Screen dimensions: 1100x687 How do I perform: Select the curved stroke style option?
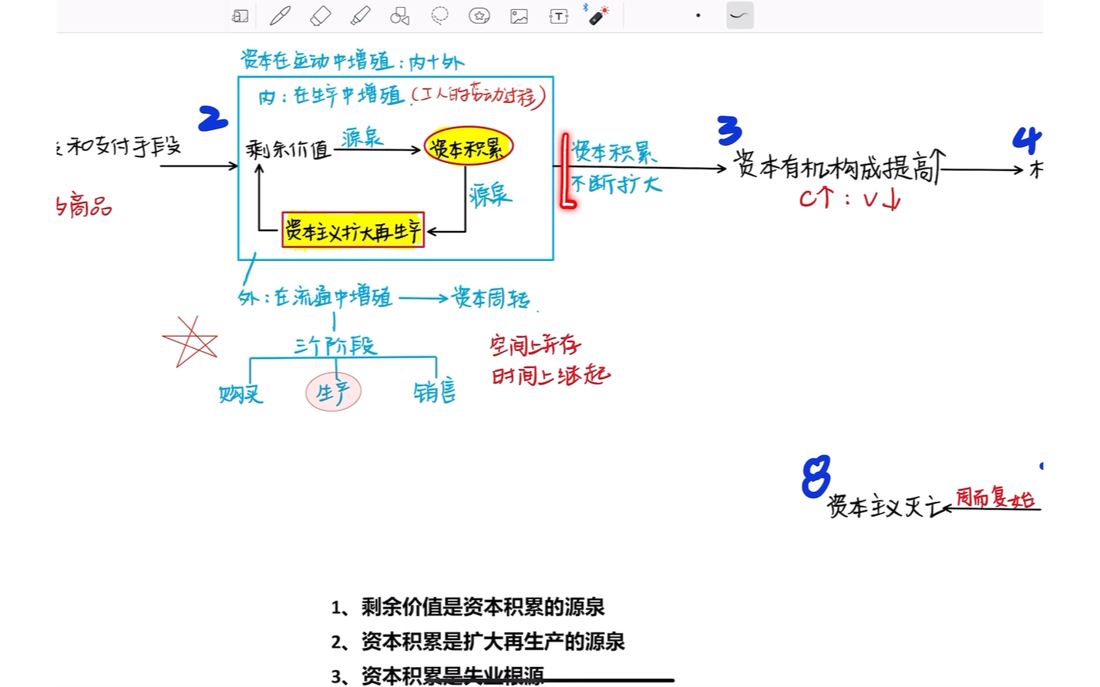[x=740, y=15]
